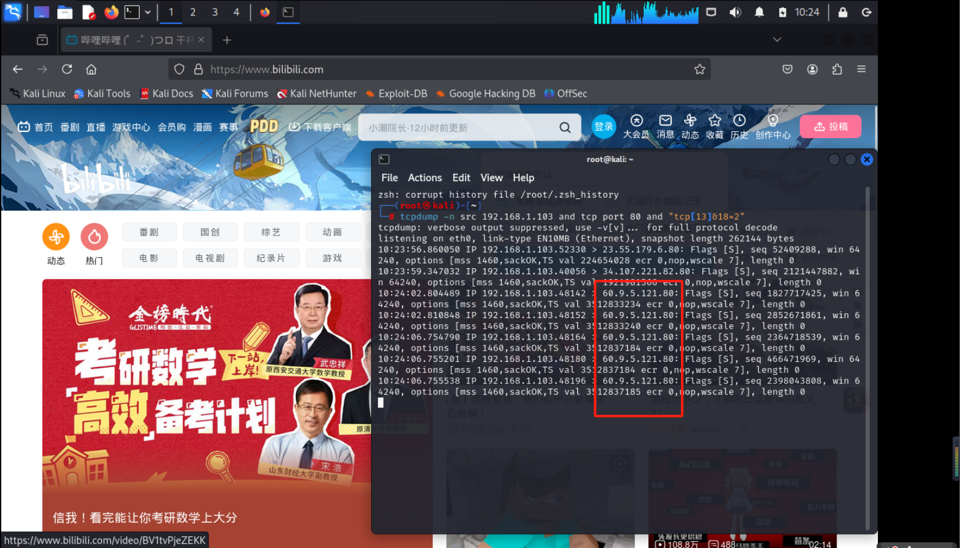The width and height of the screenshot is (960, 548).
Task: Click 游戏中心 in bilibili nav
Action: tap(131, 127)
